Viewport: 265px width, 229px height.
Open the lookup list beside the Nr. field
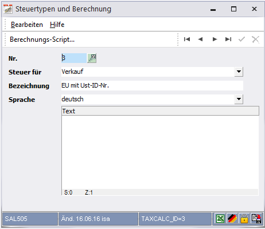(92, 58)
